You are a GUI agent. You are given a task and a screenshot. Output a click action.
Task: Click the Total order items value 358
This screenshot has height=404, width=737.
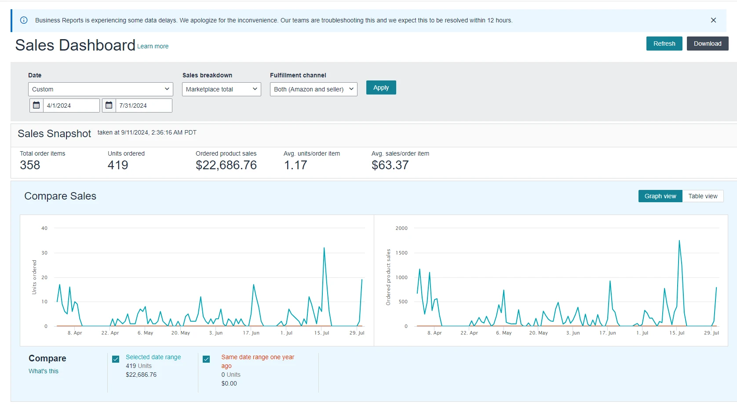point(30,165)
